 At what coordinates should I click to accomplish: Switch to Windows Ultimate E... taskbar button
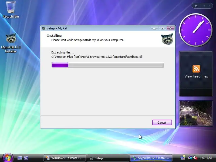click(65, 158)
